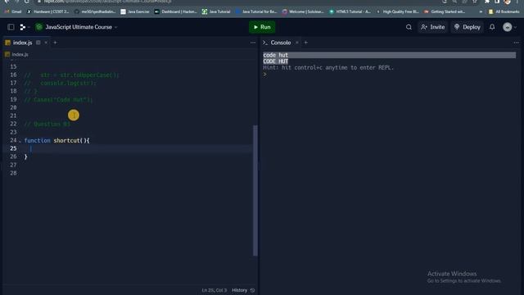The height and width of the screenshot is (295, 524).
Task: Collapse the function fold arrow at line 24
Action: [20, 141]
